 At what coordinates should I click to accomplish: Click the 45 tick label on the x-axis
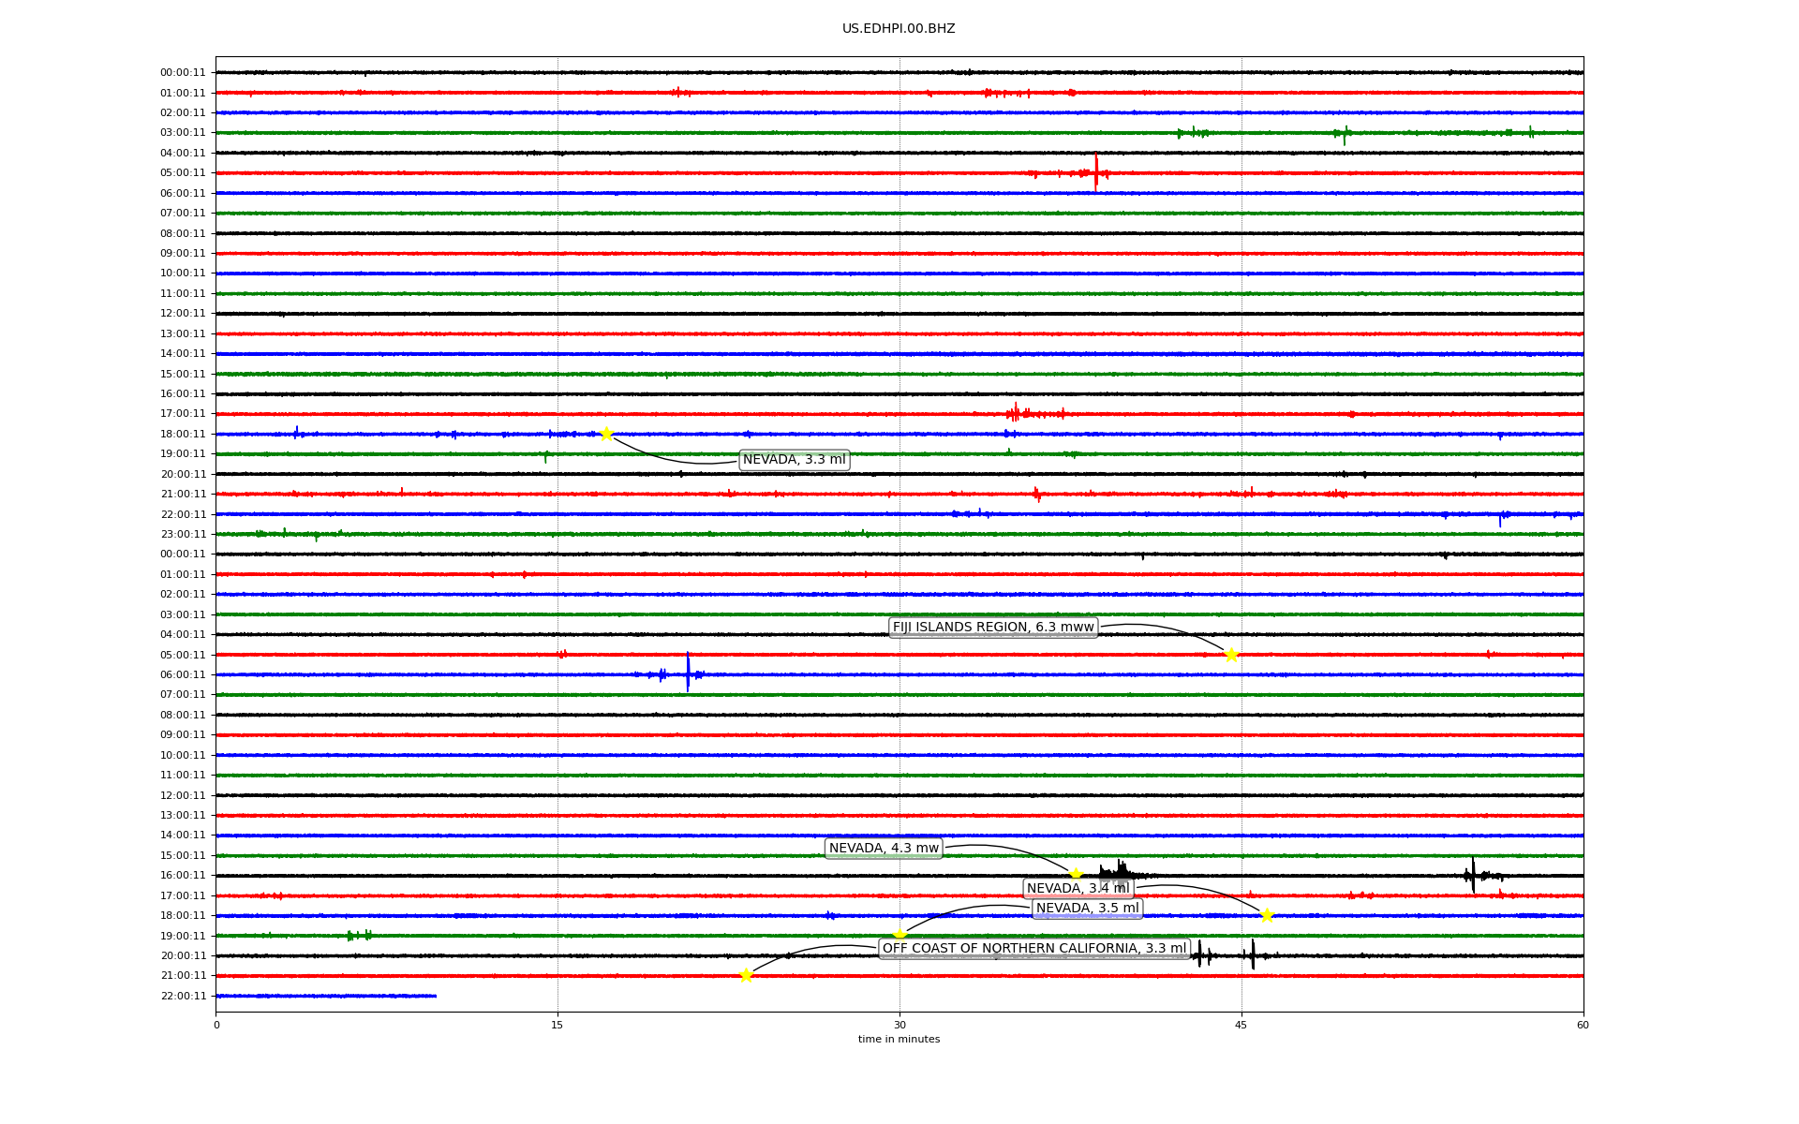click(x=1241, y=1025)
